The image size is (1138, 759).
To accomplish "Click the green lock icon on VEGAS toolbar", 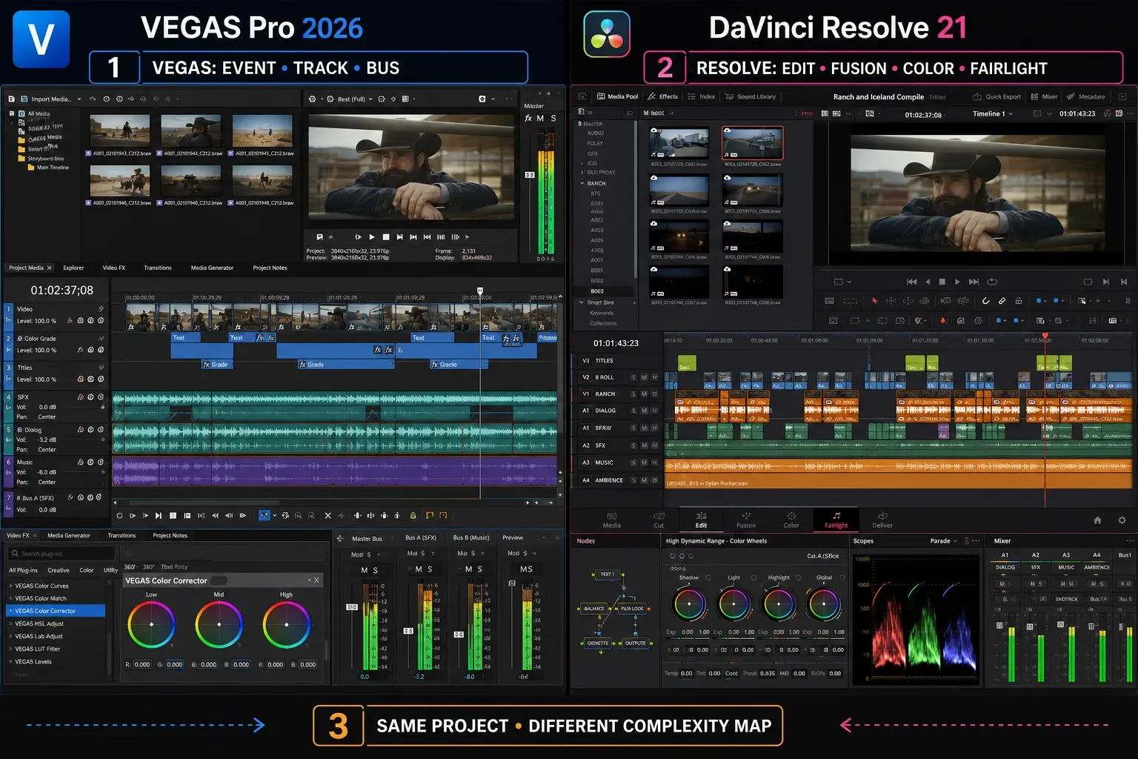I will (x=413, y=515).
